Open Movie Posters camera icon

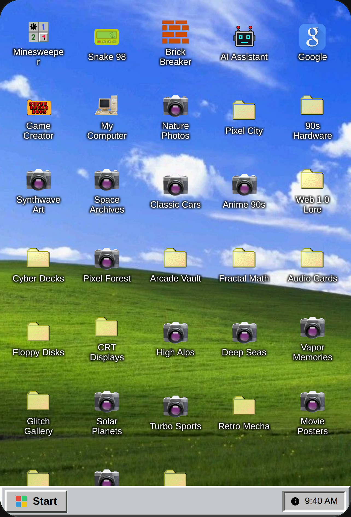[x=312, y=401]
